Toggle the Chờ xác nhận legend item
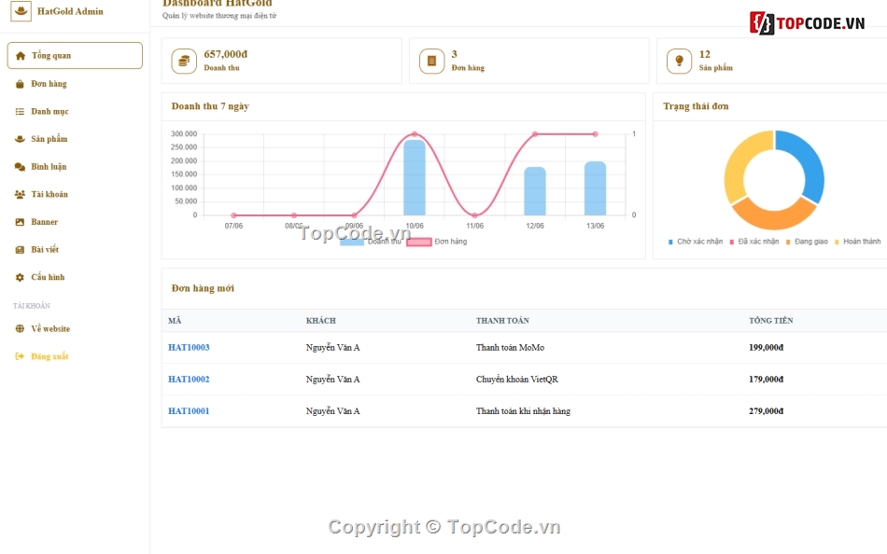 point(696,242)
